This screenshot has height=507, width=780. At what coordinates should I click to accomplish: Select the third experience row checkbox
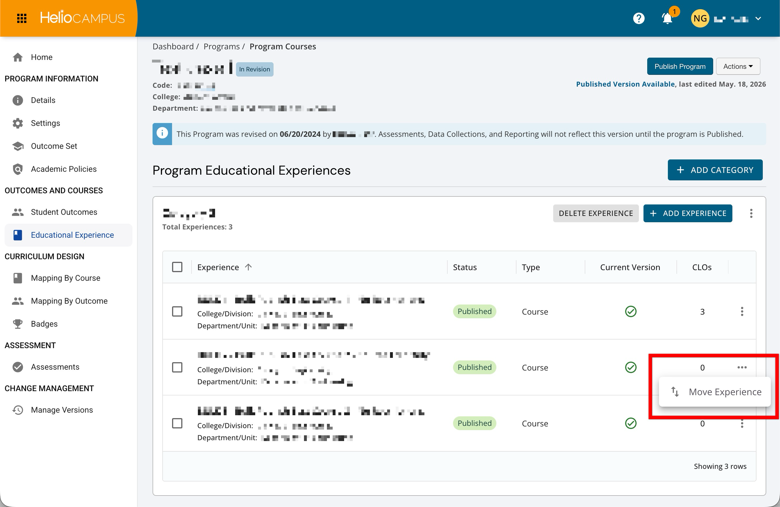coord(177,424)
